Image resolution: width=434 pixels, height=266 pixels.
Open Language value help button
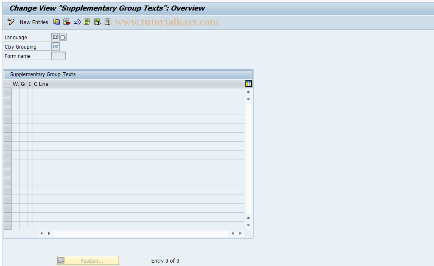(63, 37)
